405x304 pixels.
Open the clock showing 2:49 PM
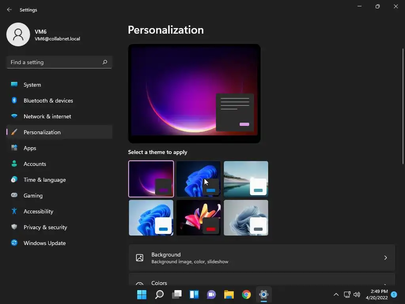(x=377, y=294)
